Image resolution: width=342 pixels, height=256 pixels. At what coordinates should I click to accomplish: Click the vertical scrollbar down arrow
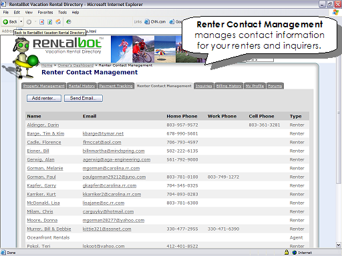pos(339,245)
